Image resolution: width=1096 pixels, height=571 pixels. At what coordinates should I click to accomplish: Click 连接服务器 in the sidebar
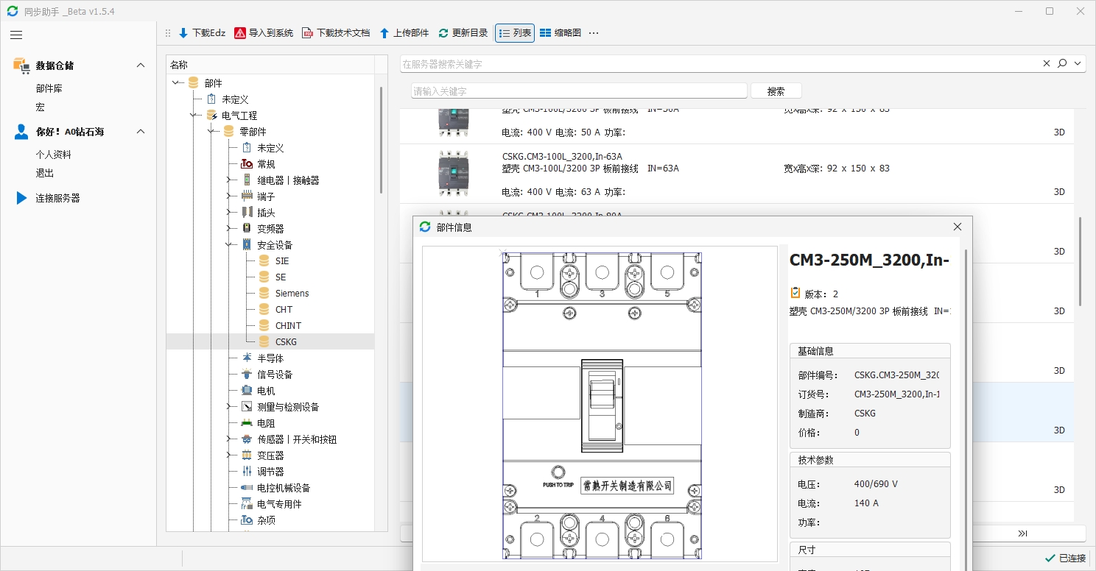tap(58, 198)
